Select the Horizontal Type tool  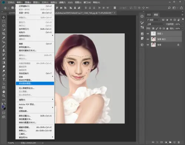coord(4,79)
